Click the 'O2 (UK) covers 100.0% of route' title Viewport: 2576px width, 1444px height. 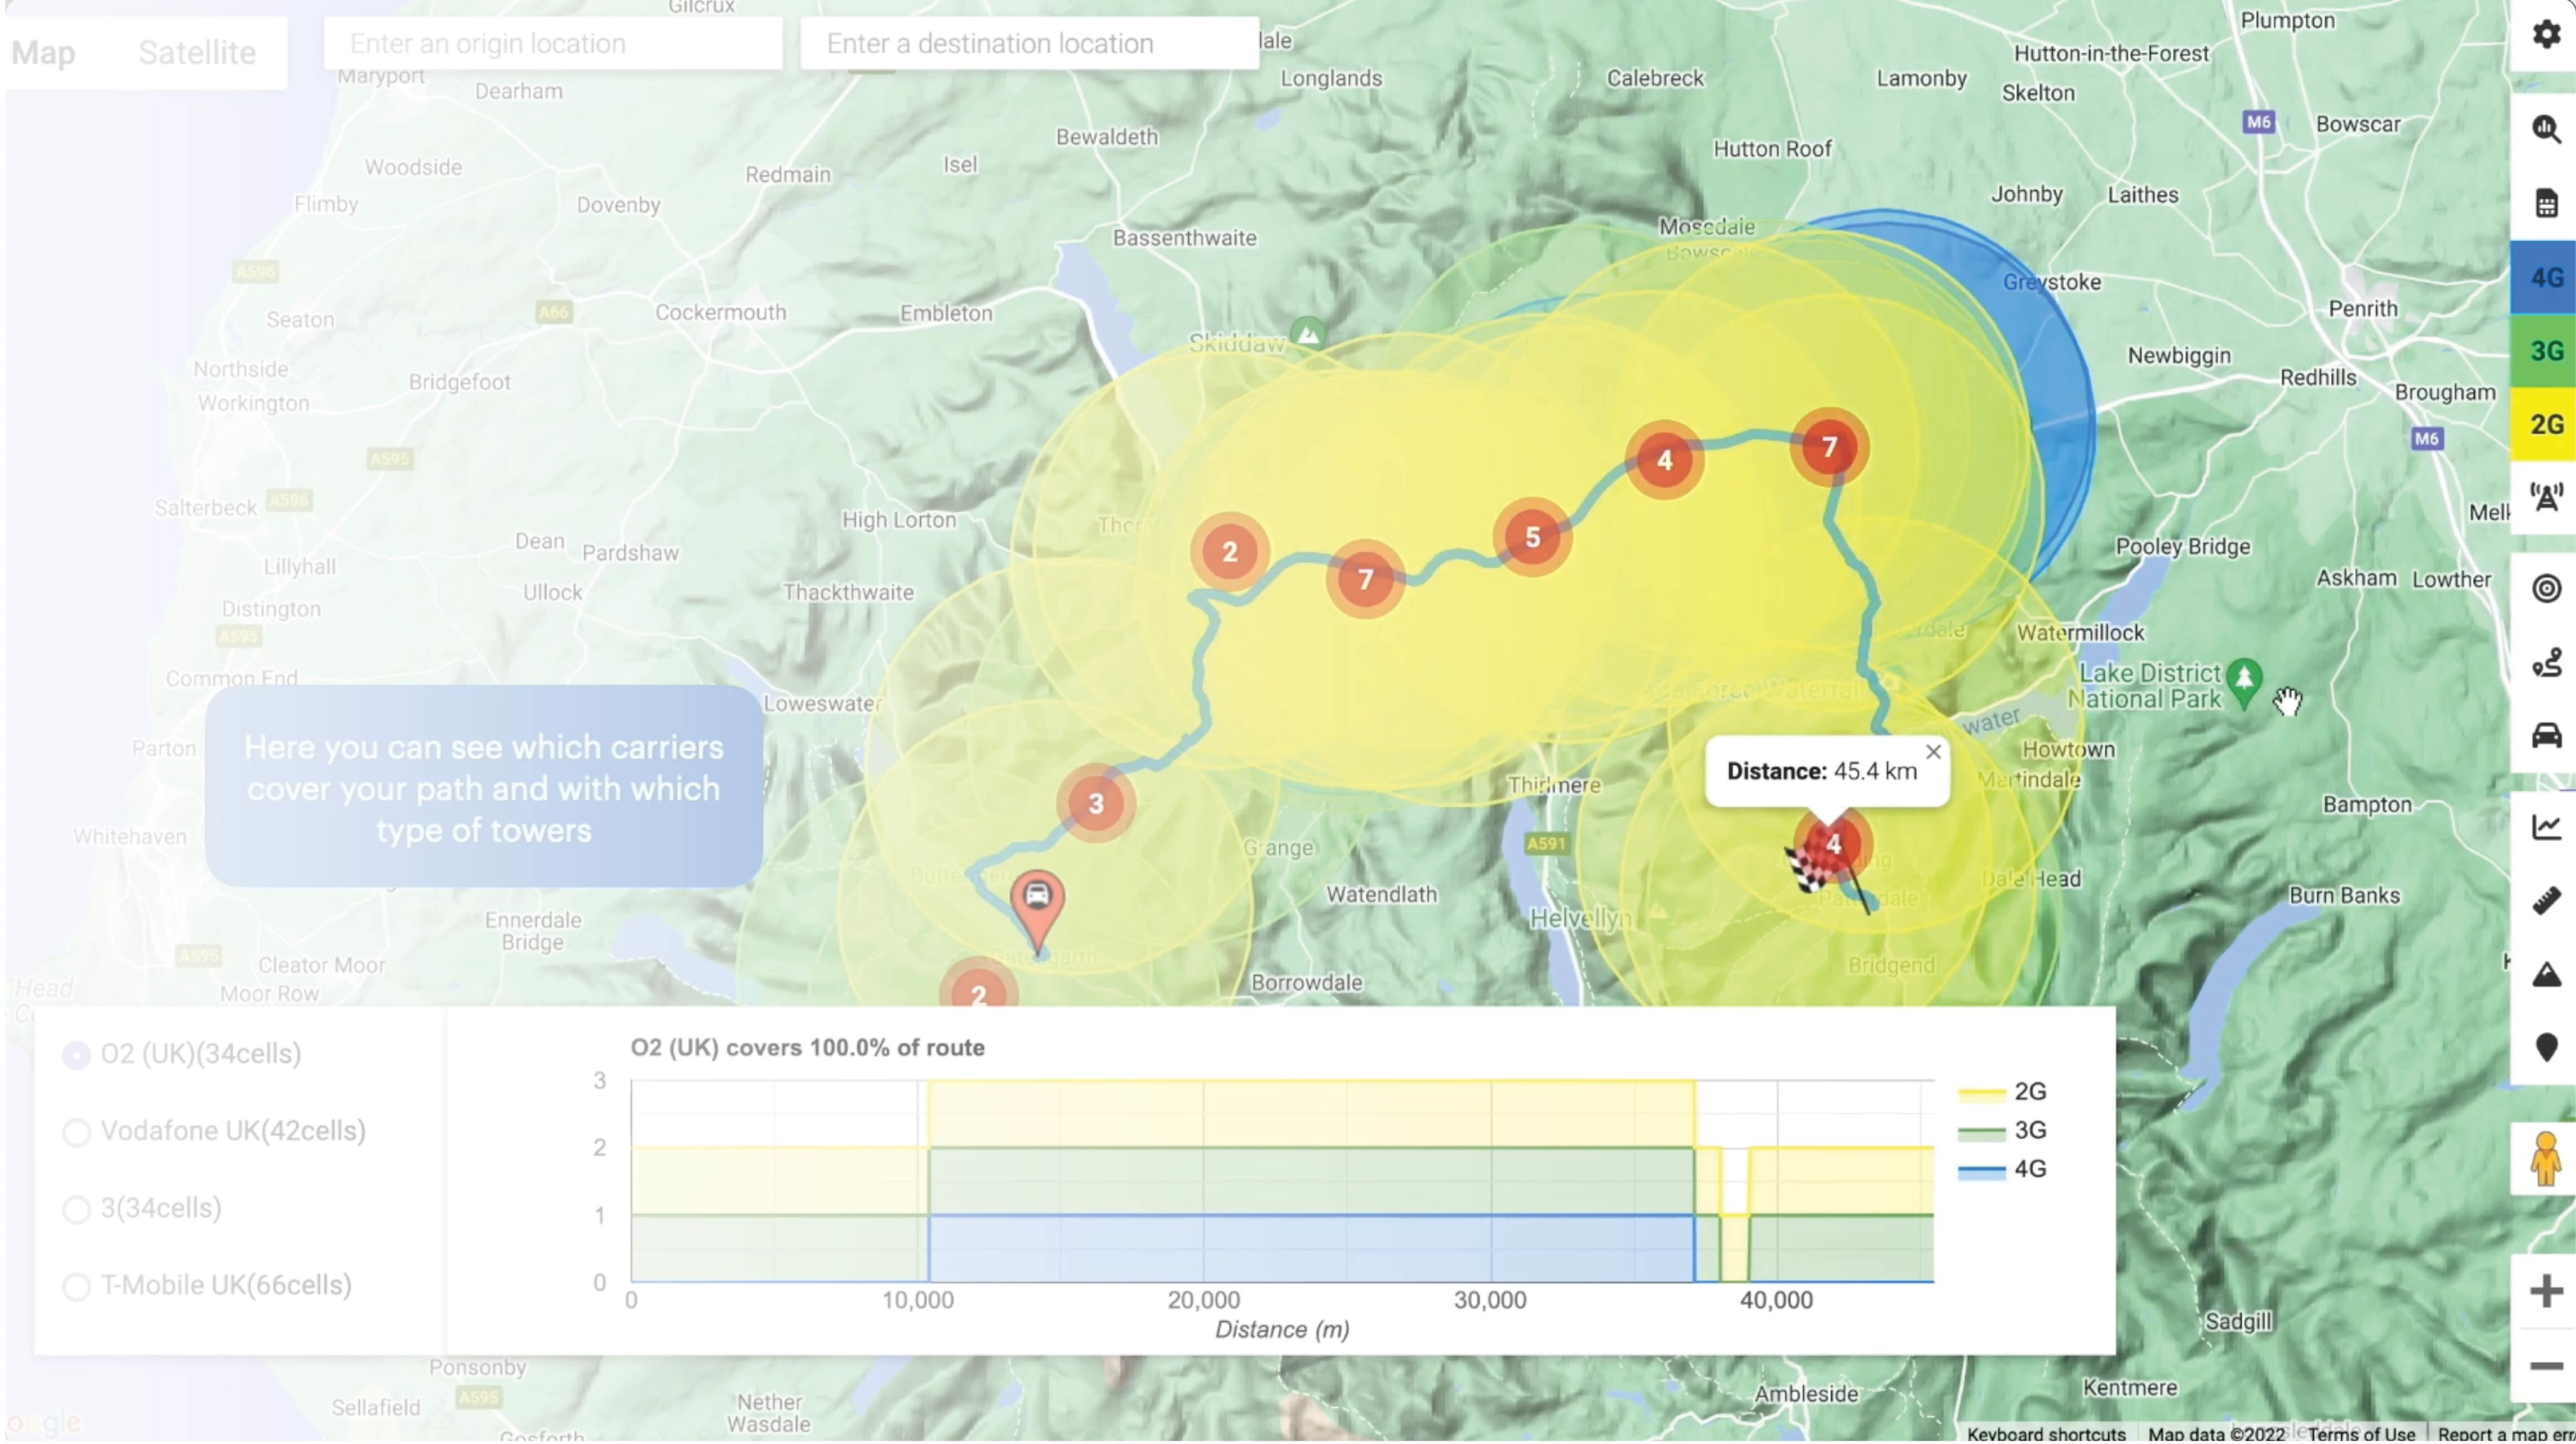[x=807, y=1048]
